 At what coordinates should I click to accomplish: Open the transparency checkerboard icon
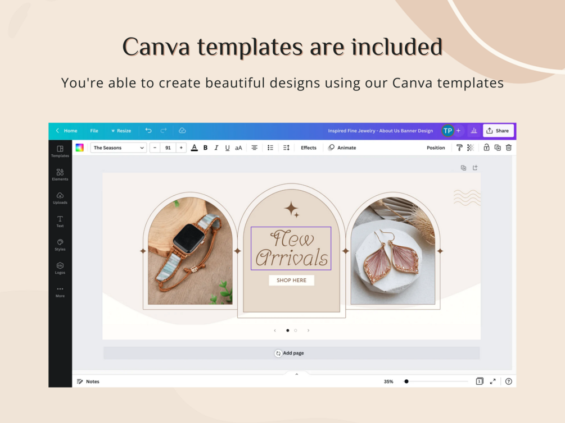471,148
